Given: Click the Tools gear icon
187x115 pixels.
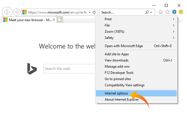Looking at the screenshot, I should (174, 12).
